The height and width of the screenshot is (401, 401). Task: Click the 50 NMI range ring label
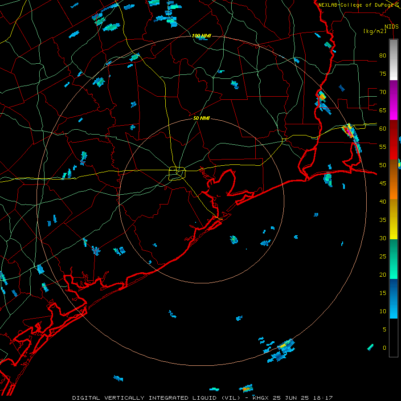[x=201, y=118]
